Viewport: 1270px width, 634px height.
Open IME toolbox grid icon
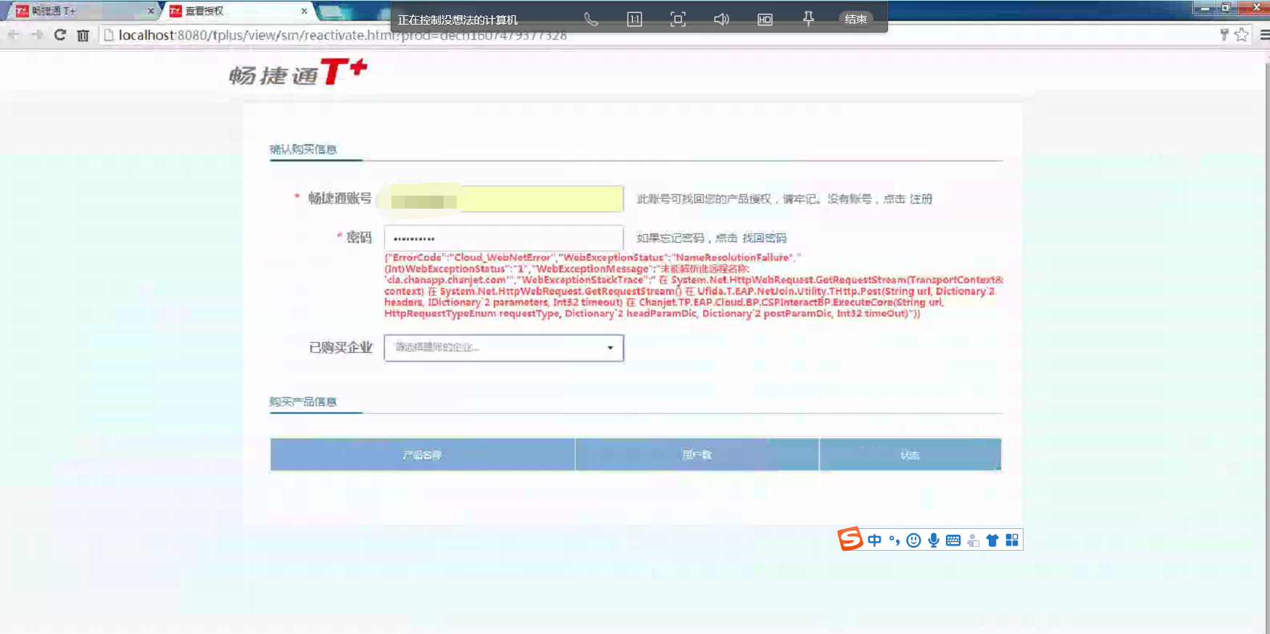pos(1012,541)
